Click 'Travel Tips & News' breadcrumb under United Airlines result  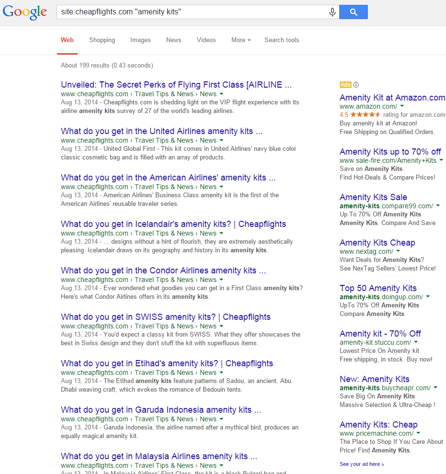point(164,141)
